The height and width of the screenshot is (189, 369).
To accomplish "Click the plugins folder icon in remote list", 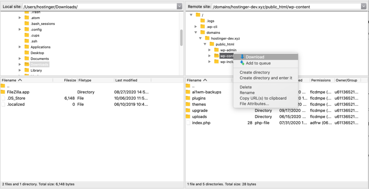I will (188, 98).
